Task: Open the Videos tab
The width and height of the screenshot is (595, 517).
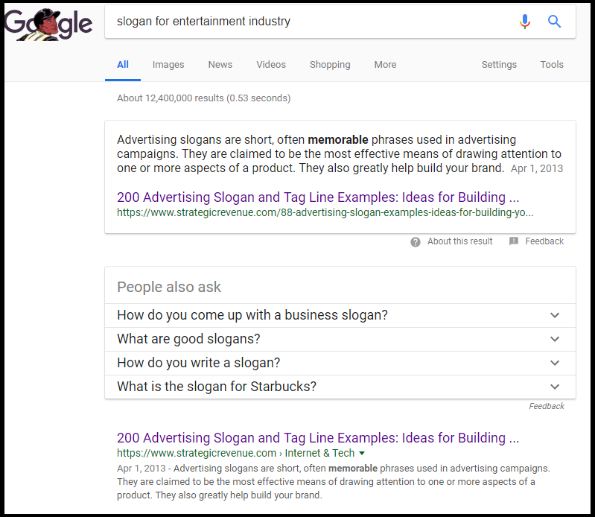Action: (x=271, y=65)
